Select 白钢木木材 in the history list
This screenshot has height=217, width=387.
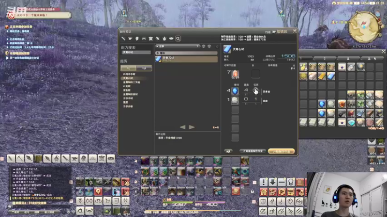(x=129, y=74)
